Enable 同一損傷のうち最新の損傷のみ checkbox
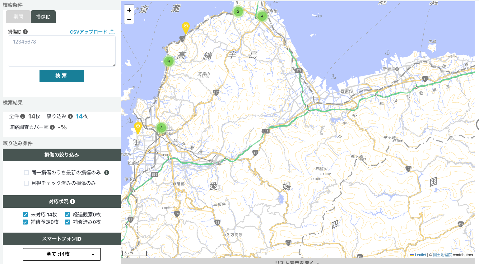Image resolution: width=479 pixels, height=264 pixels. pos(26,173)
